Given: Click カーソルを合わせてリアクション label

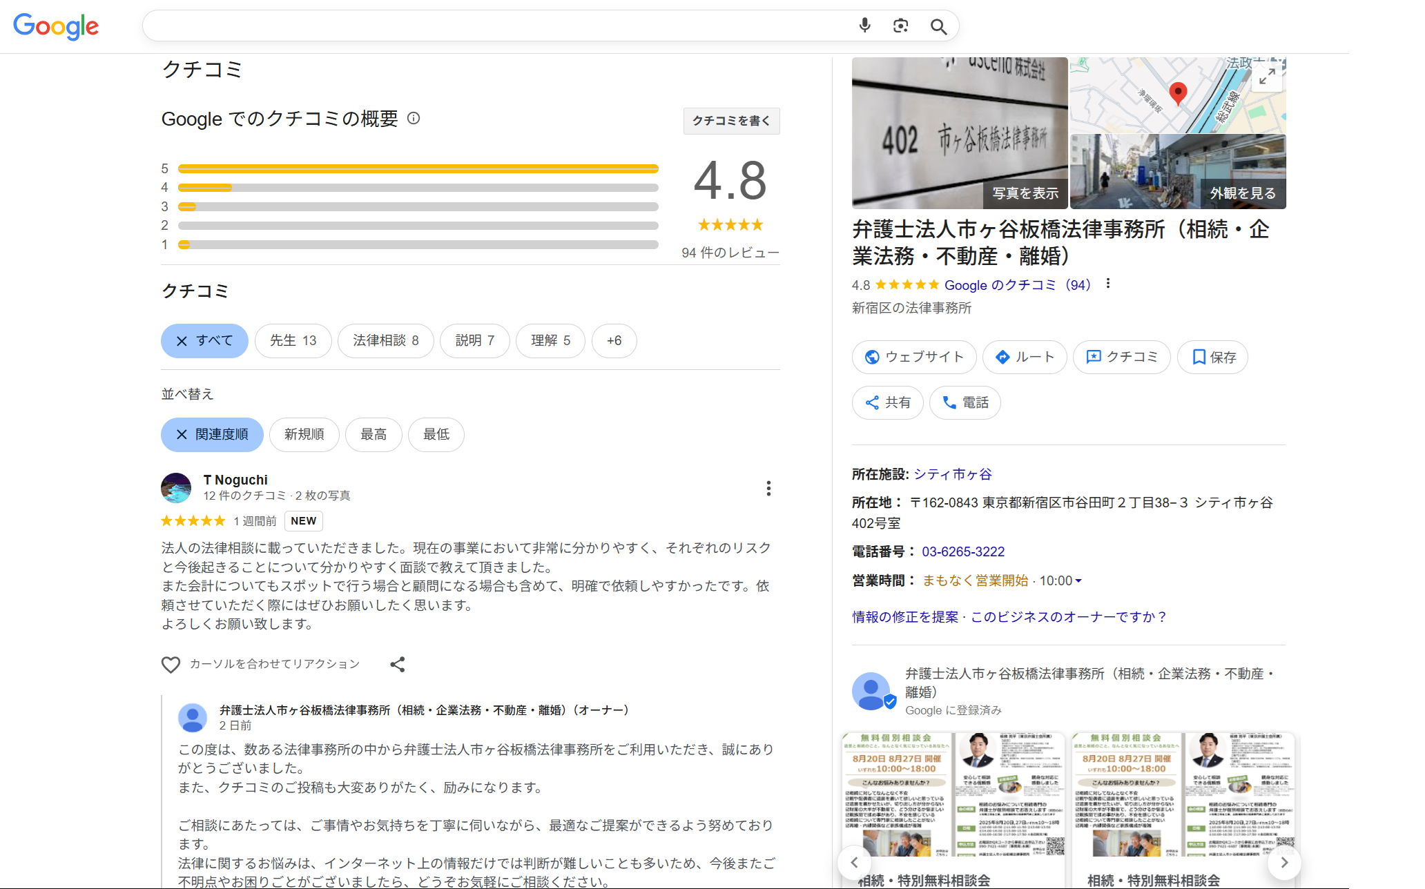Looking at the screenshot, I should click(x=275, y=664).
